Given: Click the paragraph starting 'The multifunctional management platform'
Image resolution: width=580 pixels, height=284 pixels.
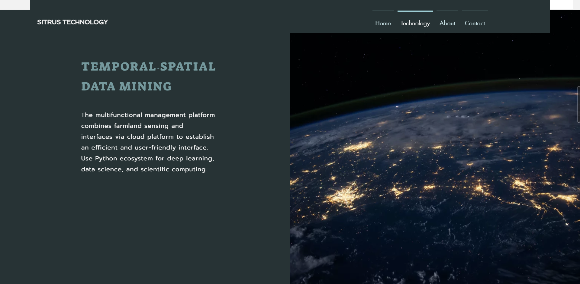Looking at the screenshot, I should 148,142.
